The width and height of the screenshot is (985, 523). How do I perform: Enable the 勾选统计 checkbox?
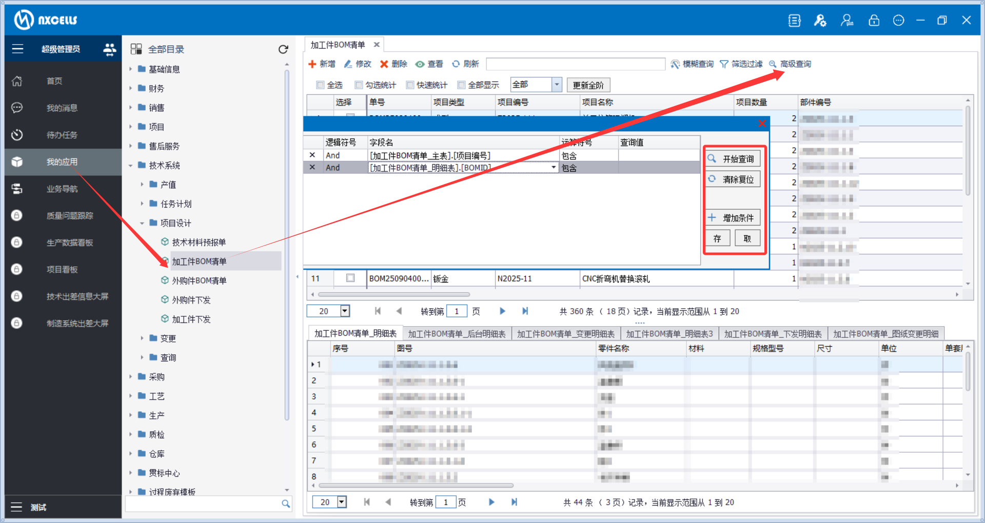click(359, 85)
